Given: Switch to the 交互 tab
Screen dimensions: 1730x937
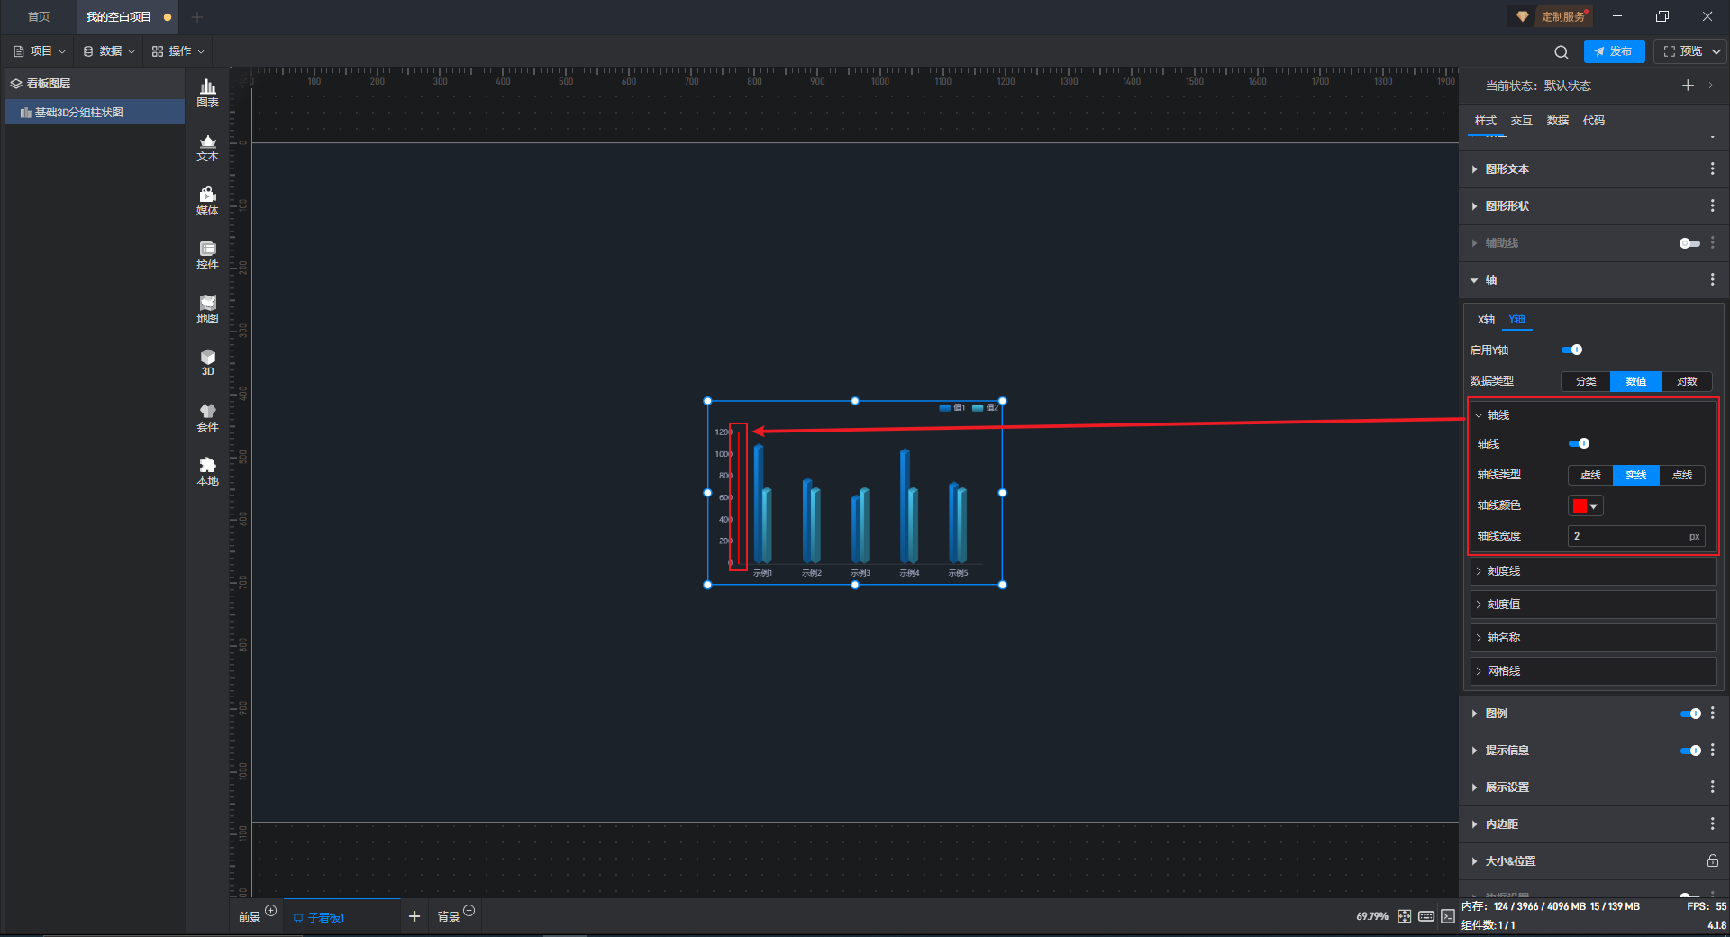Looking at the screenshot, I should pyautogui.click(x=1522, y=121).
